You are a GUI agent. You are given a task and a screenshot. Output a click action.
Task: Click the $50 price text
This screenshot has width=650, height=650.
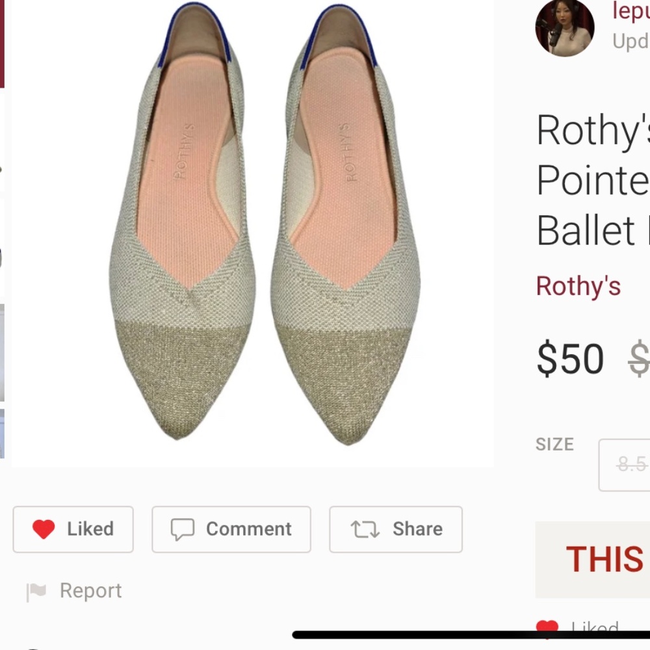pos(569,358)
